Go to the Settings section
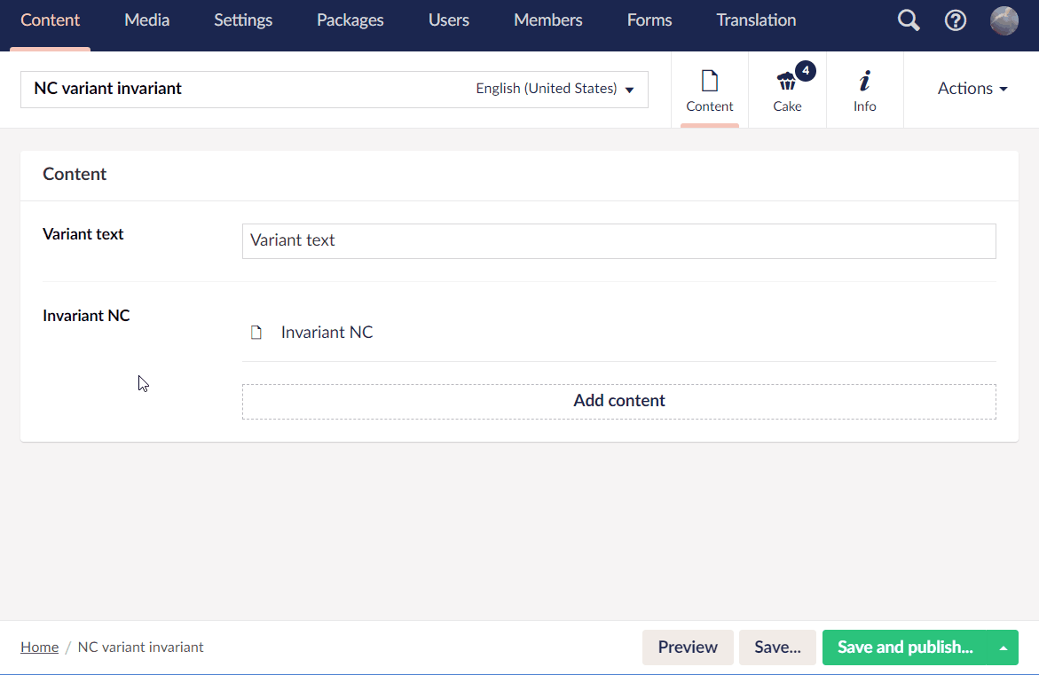This screenshot has width=1039, height=675. 242,20
